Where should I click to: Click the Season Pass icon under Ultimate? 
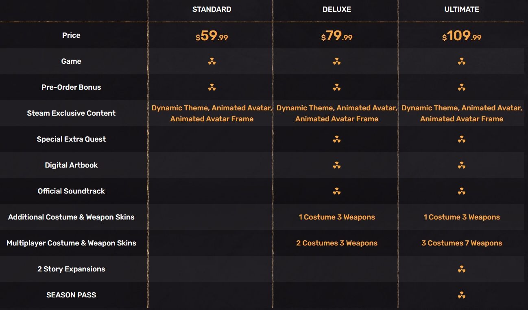point(462,295)
